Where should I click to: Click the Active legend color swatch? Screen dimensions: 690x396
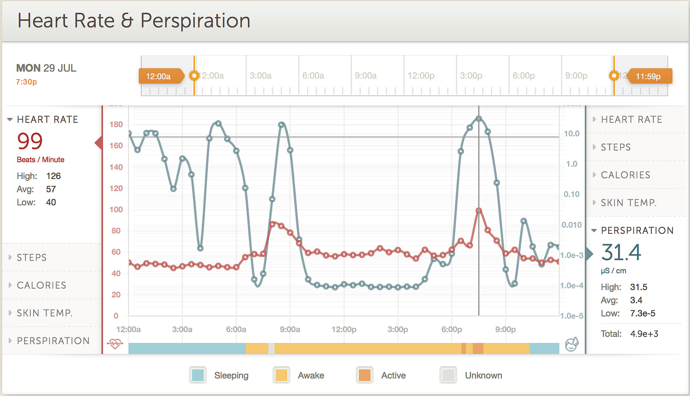365,375
